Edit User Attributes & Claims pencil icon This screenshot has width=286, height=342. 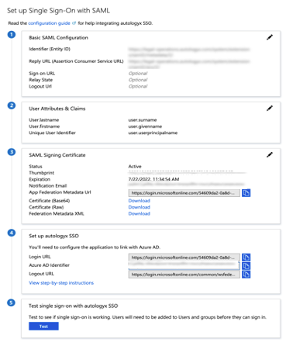point(270,109)
